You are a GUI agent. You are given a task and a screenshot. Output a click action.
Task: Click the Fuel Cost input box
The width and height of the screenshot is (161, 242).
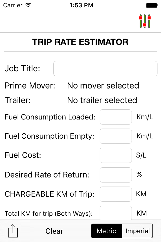[116, 155]
